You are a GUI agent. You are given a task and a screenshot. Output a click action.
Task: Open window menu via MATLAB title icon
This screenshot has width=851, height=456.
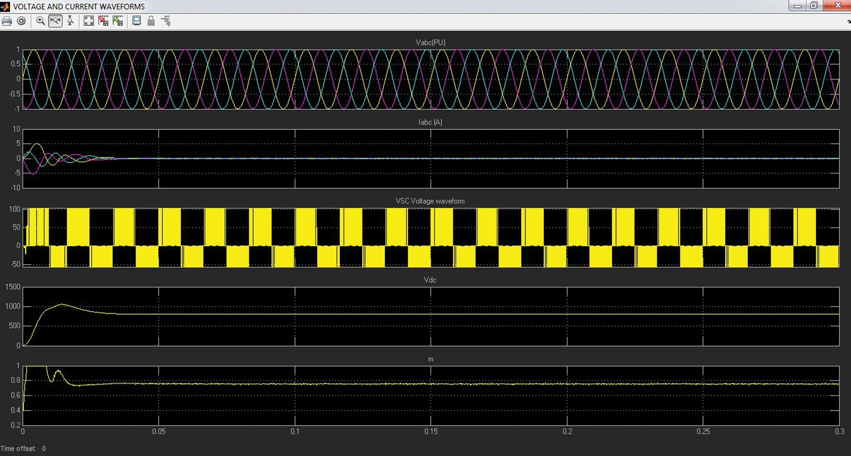(5, 7)
